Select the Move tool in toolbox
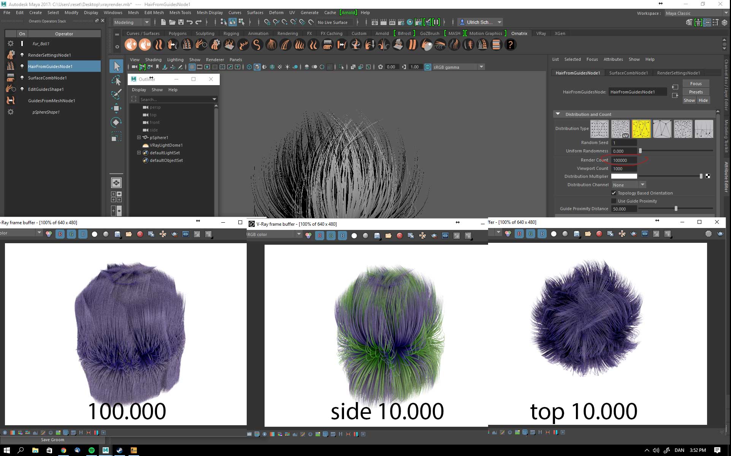The image size is (731, 456). pos(116,108)
